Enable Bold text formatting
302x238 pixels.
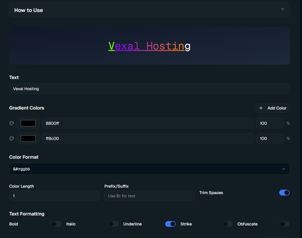(56, 224)
